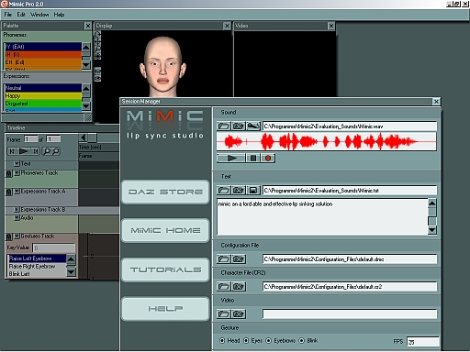Image resolution: width=470 pixels, height=352 pixels.
Task: Toggle the Eyes gesture radio button
Action: tap(246, 340)
